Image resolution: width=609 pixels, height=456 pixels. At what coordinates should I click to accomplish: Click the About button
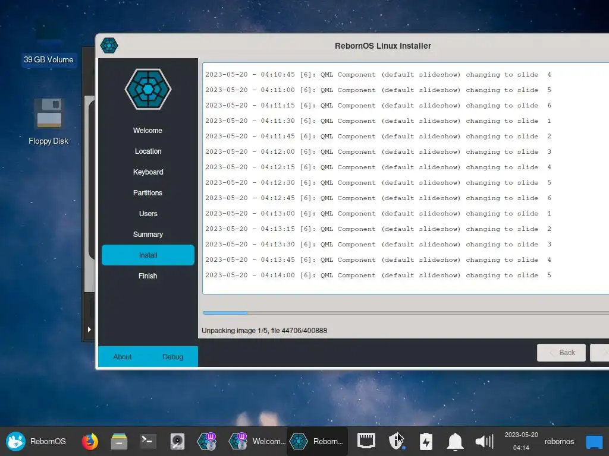coord(123,357)
